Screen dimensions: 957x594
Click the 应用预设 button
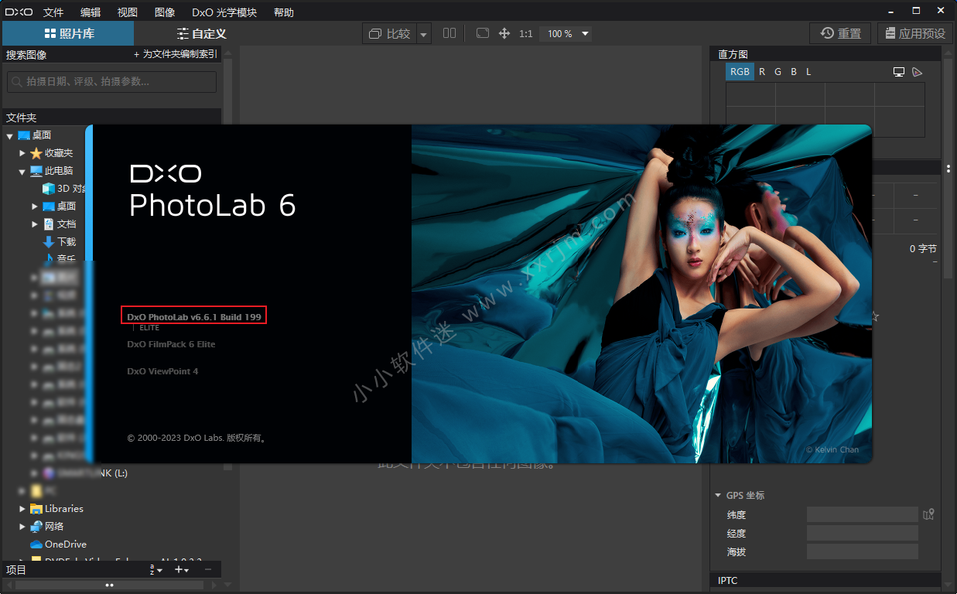click(914, 33)
